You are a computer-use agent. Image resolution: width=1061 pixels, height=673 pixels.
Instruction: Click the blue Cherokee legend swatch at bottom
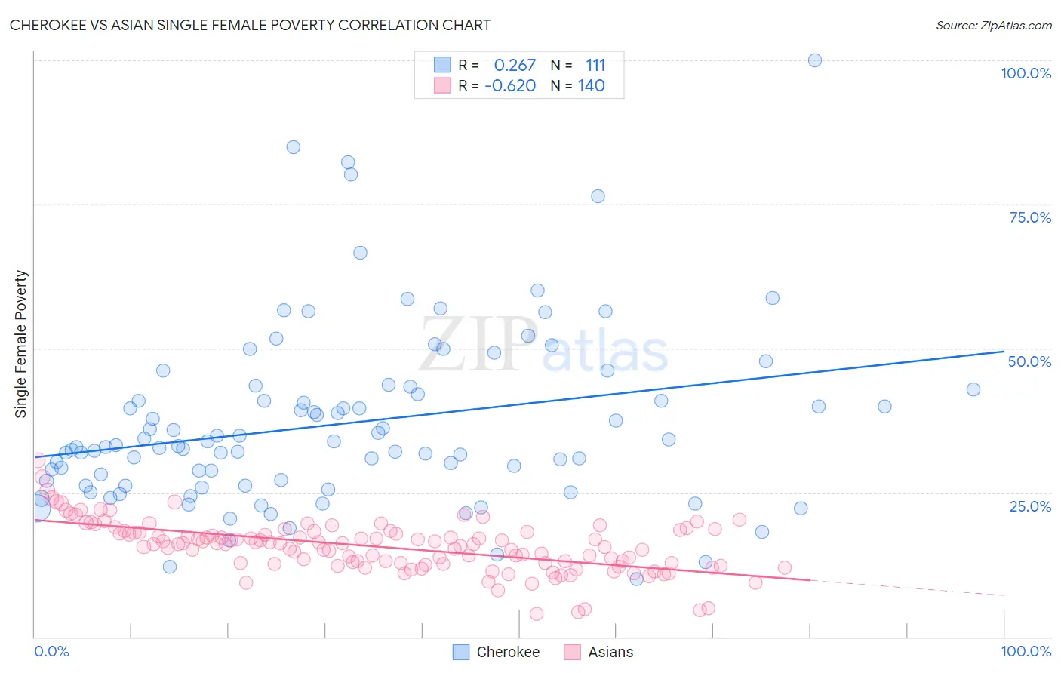click(x=461, y=652)
